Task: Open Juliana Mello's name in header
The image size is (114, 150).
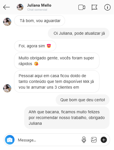Action: 39,5
